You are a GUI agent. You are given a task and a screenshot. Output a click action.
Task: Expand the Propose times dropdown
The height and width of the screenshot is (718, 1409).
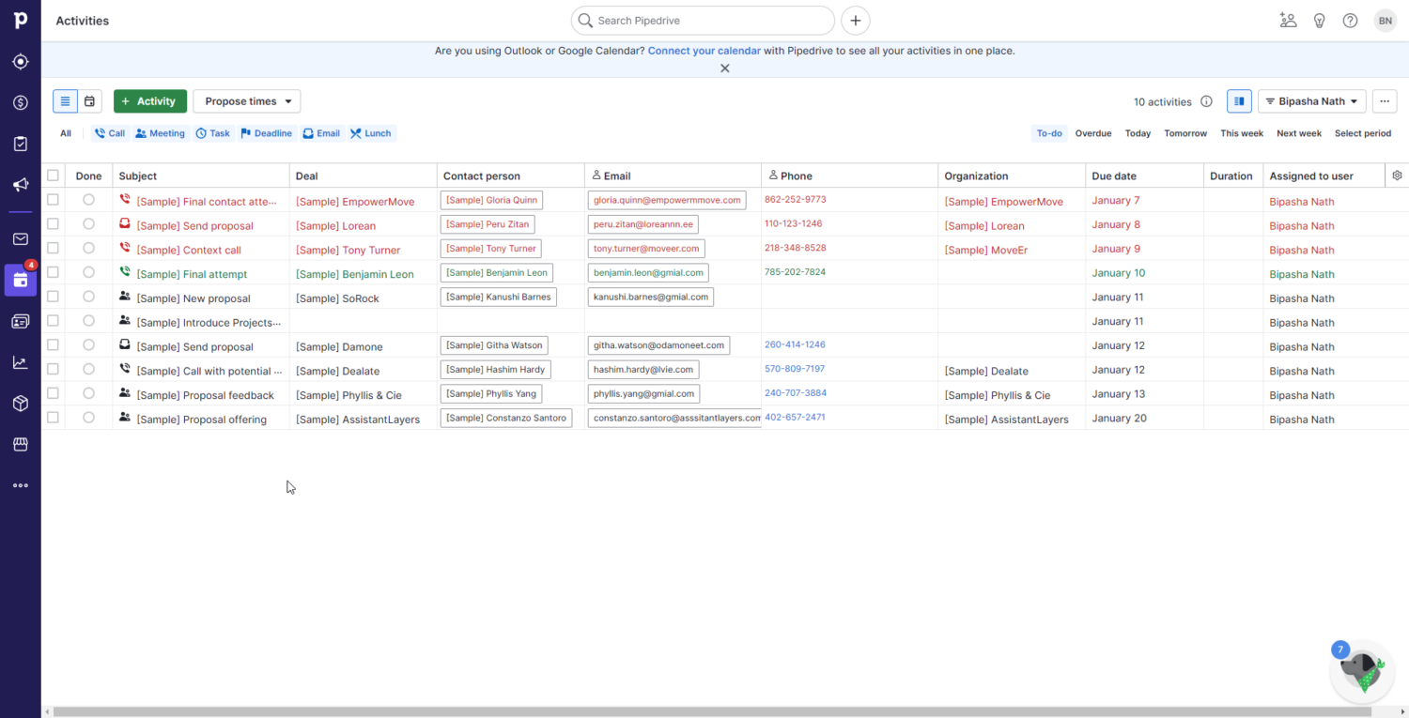click(x=247, y=101)
